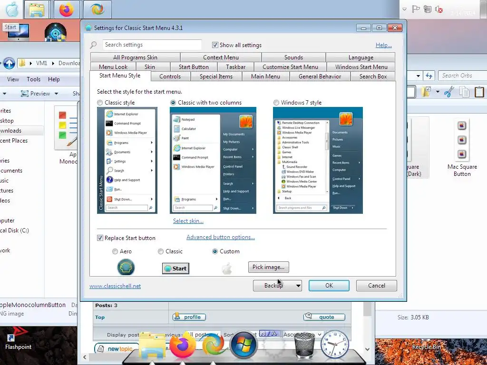487x365 pixels.
Task: Expand the Preview dropdown arrow in Explorer
Action: point(56,94)
